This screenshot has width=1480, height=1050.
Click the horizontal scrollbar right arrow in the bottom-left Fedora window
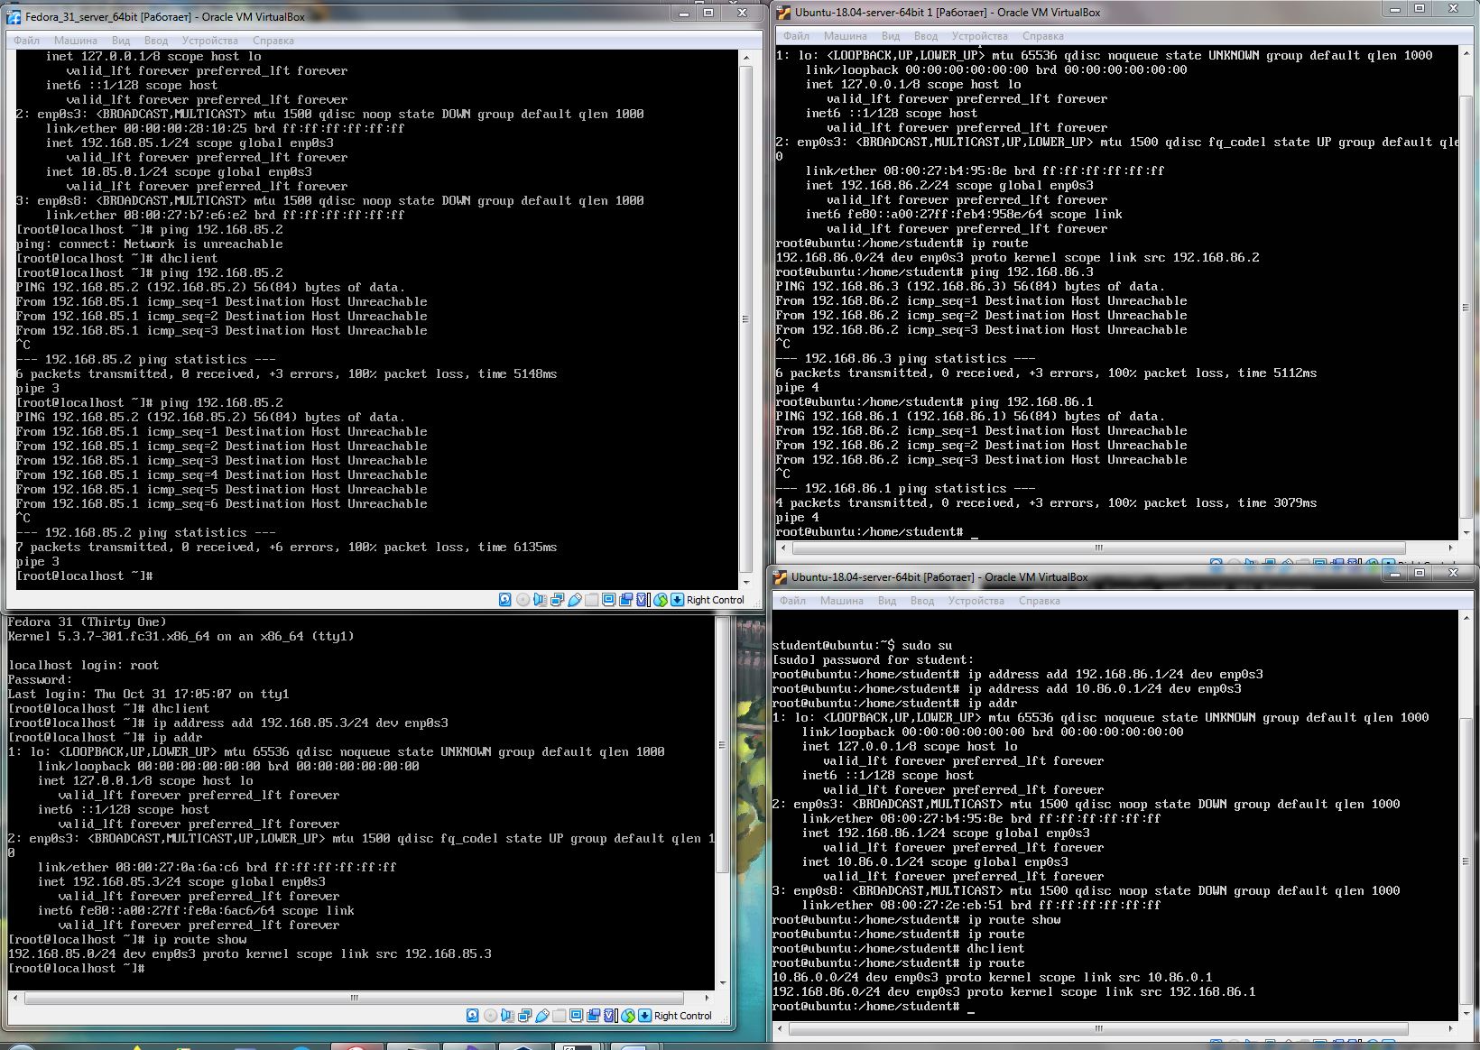pyautogui.click(x=707, y=998)
